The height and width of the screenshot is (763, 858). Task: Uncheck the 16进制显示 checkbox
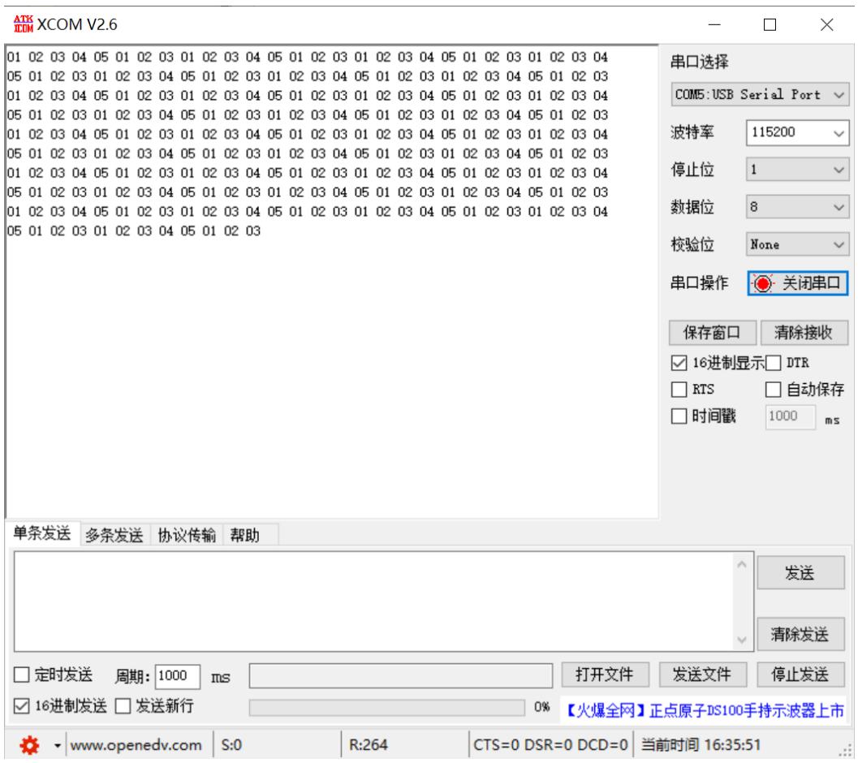point(679,363)
